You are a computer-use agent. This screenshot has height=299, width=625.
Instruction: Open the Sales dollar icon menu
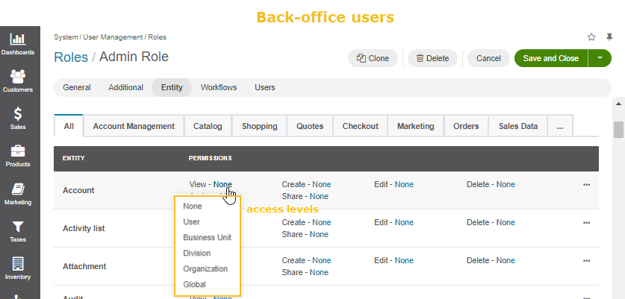tap(18, 119)
